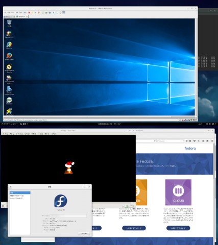
Task: Select 概要 in the details dialog sidebar
Action: (x=20, y=193)
